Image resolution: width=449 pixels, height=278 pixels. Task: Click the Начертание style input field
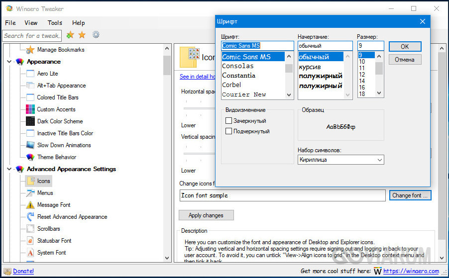[325, 46]
